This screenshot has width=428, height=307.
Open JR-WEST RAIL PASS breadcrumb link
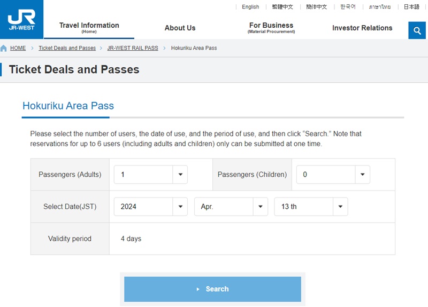133,48
